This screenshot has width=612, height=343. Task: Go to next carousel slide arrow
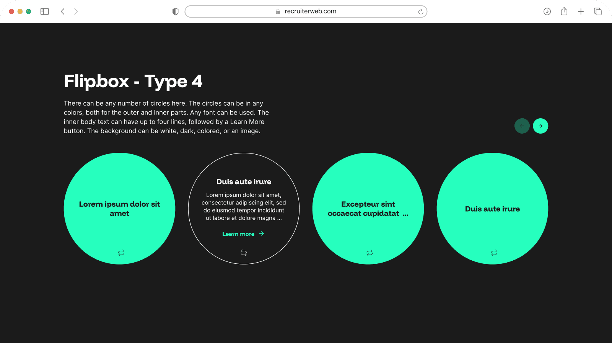540,126
